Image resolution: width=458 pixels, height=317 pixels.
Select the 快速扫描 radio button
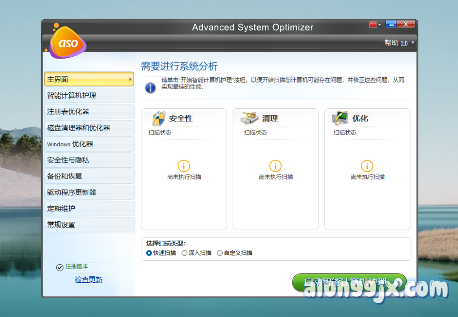(x=149, y=253)
